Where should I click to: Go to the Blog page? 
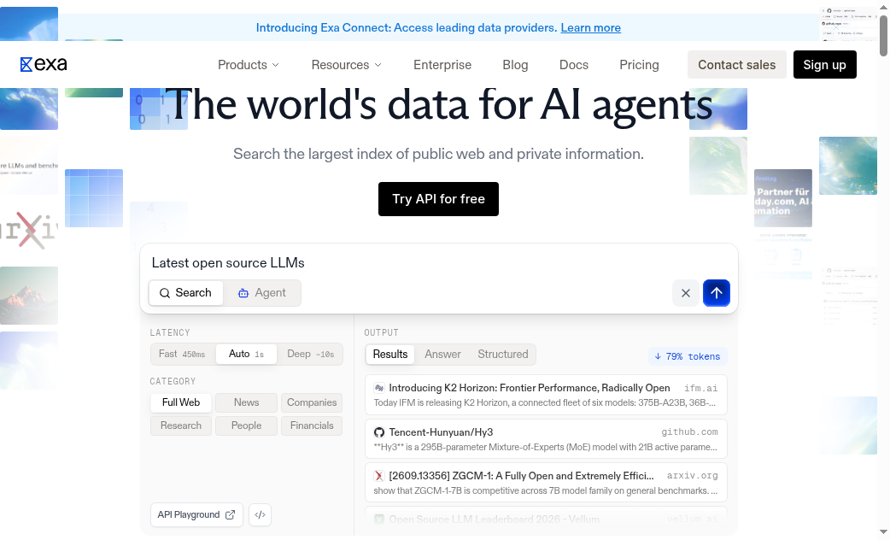tap(515, 65)
